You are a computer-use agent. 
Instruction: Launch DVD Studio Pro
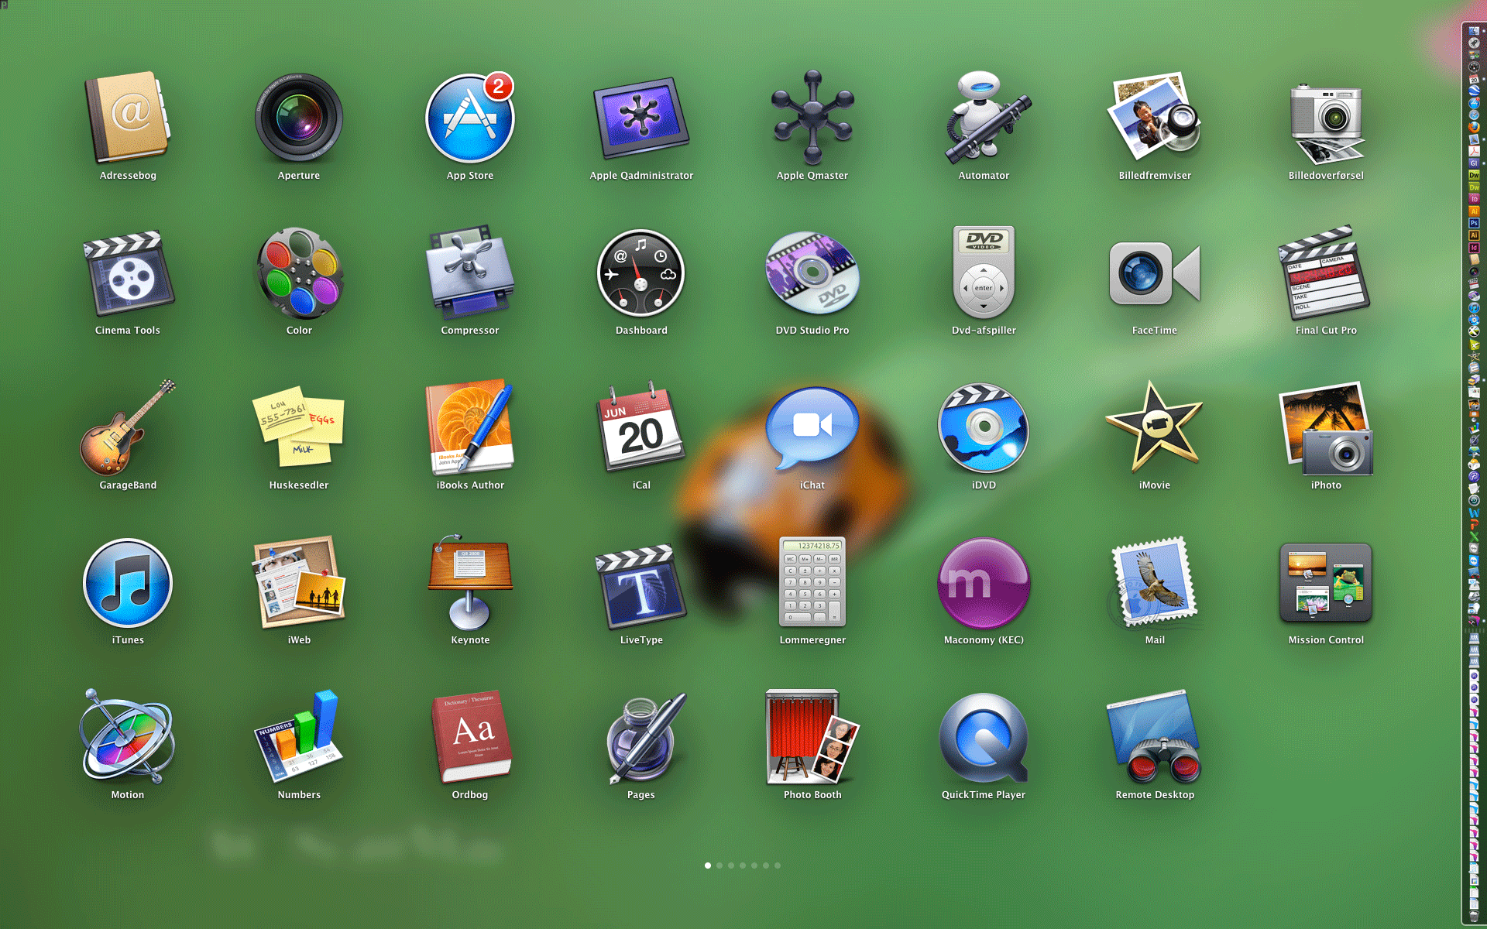(x=812, y=273)
